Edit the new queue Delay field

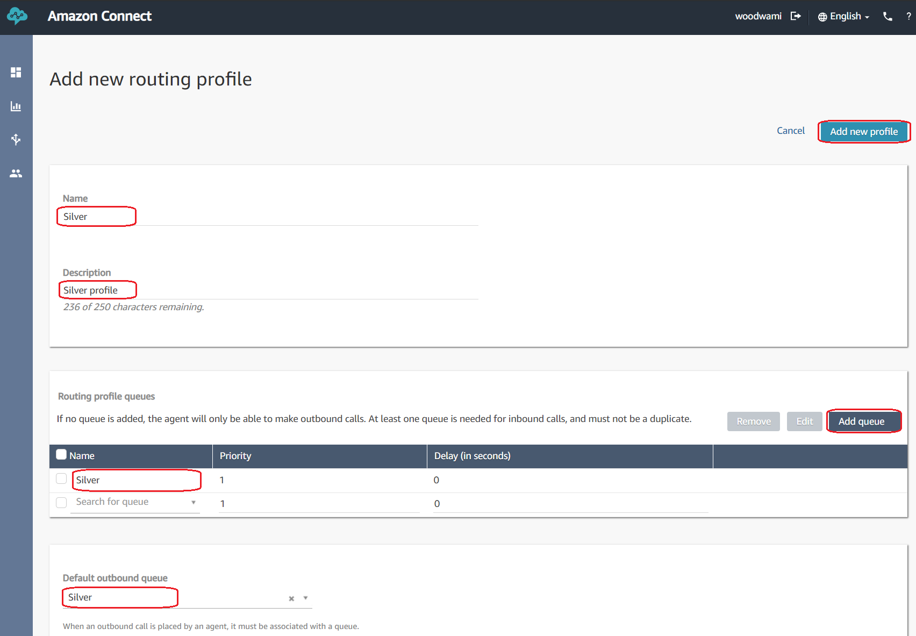click(x=571, y=504)
